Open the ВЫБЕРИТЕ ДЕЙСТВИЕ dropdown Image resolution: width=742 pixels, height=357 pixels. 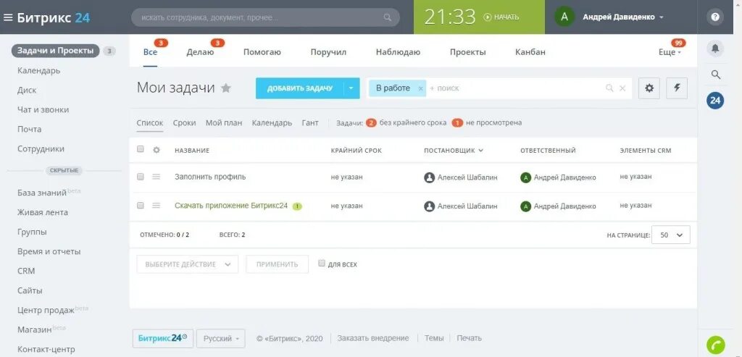click(188, 264)
